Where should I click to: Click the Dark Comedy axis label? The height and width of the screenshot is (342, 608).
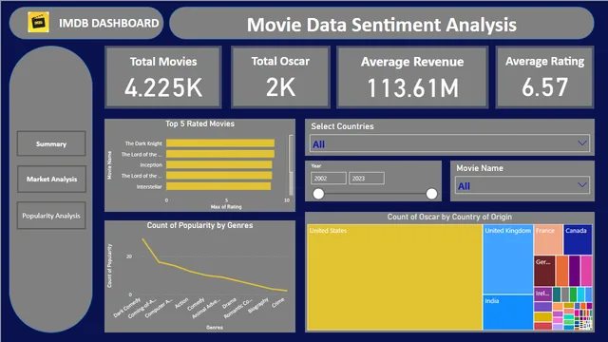127,308
